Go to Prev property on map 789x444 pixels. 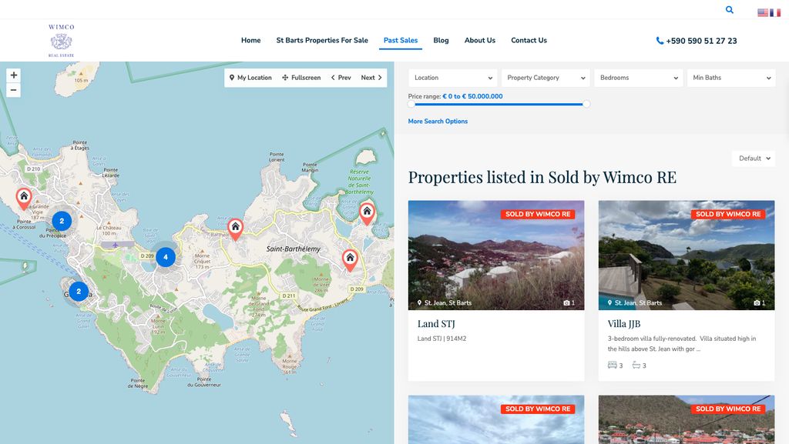coord(341,78)
